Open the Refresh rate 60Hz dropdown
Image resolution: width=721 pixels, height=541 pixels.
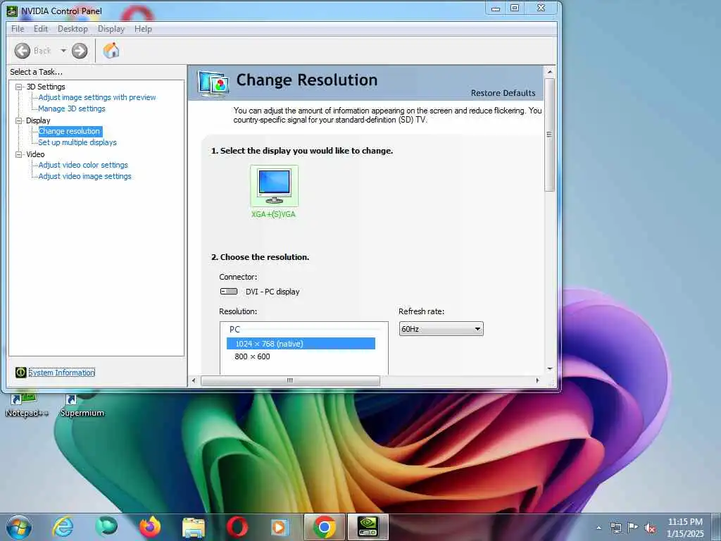(x=441, y=329)
